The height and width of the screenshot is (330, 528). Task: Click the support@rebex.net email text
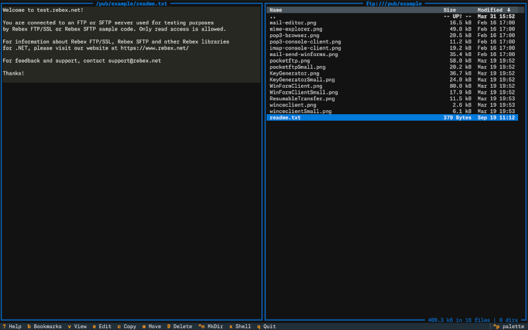(x=135, y=61)
